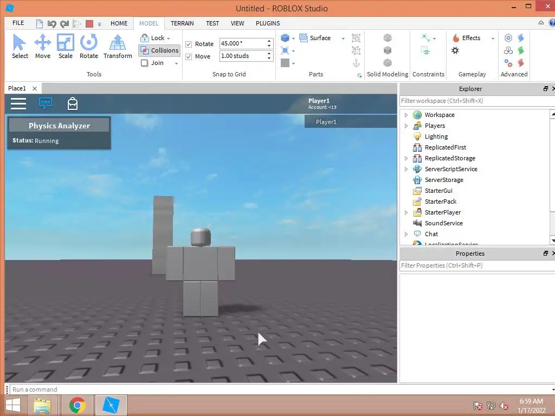Activate the Rotate tool
The width and height of the screenshot is (555, 416).
(x=88, y=47)
